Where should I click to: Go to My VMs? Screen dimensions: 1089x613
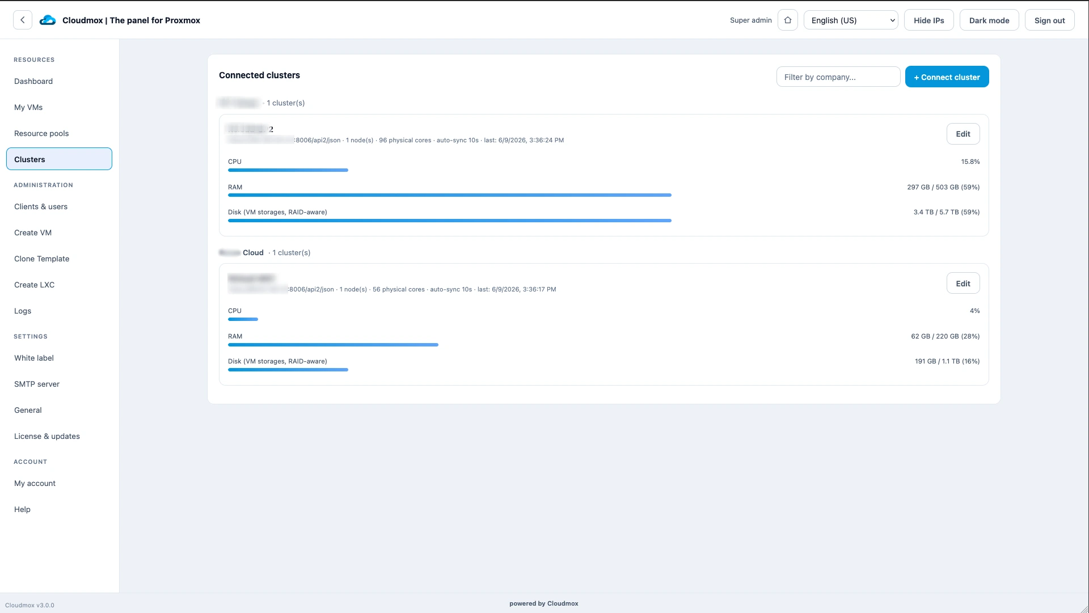click(x=59, y=107)
